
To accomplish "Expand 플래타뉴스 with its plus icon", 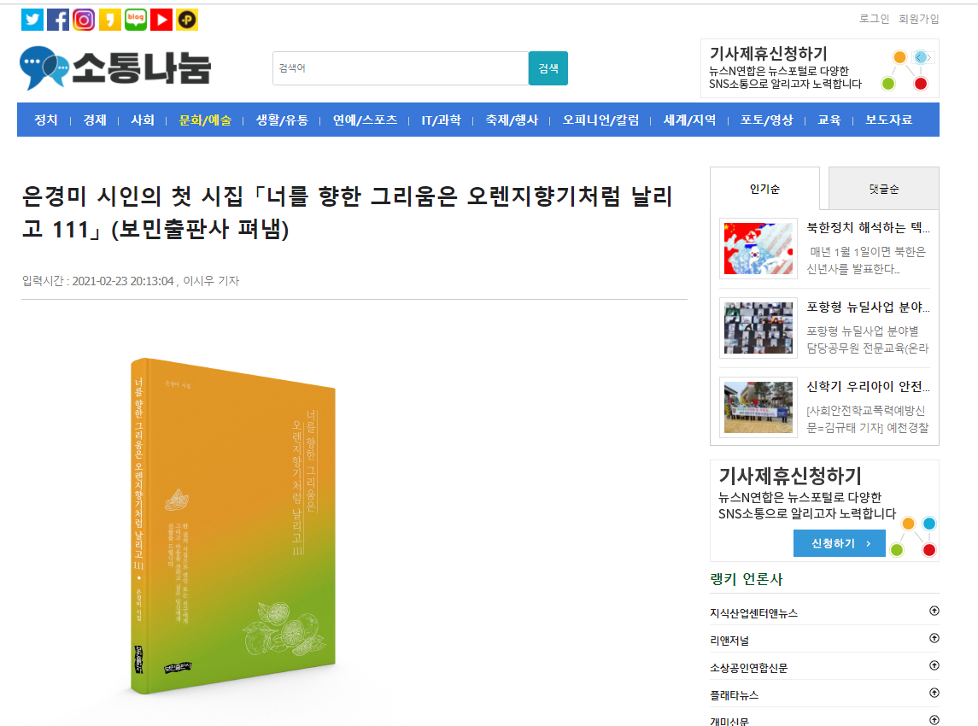I will pyautogui.click(x=934, y=693).
